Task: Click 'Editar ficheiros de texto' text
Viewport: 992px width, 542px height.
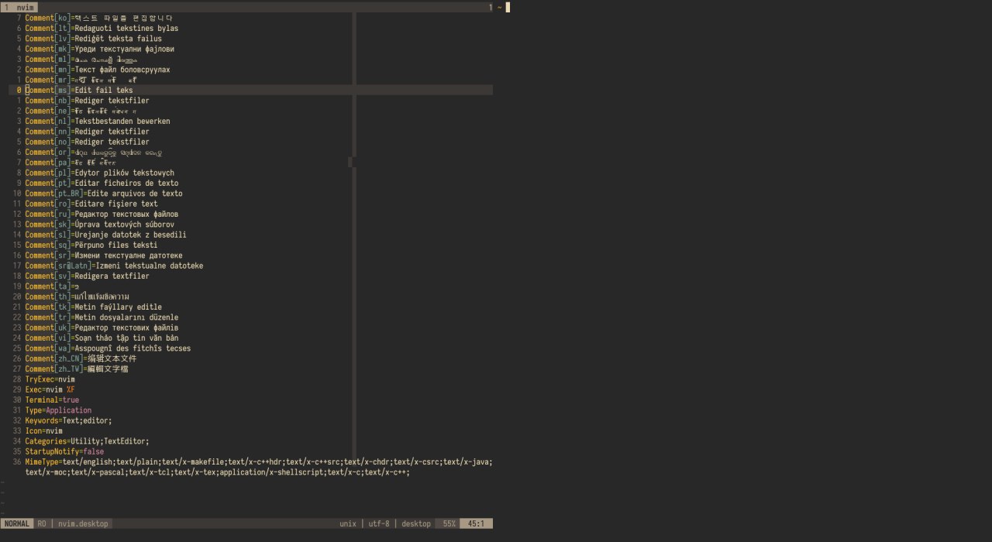Action: pos(126,184)
